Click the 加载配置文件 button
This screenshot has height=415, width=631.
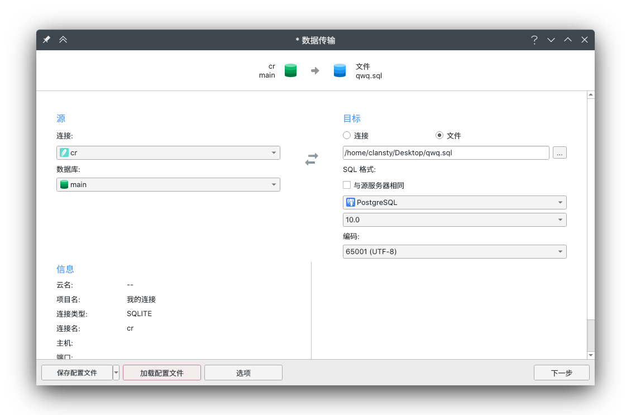pyautogui.click(x=162, y=373)
